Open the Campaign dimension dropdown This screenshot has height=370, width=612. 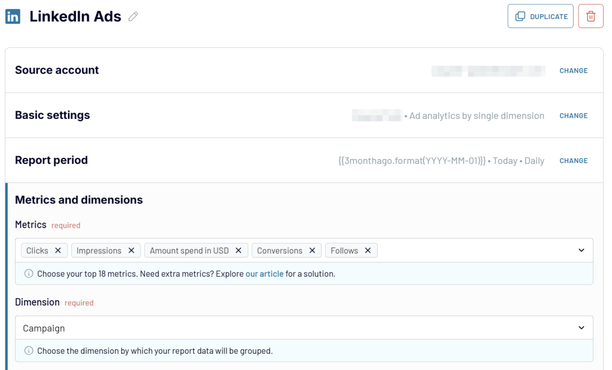[x=304, y=328]
